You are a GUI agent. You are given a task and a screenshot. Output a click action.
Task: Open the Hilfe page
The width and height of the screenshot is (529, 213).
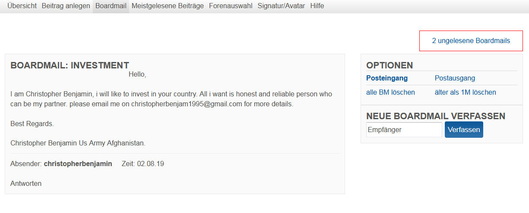(317, 6)
